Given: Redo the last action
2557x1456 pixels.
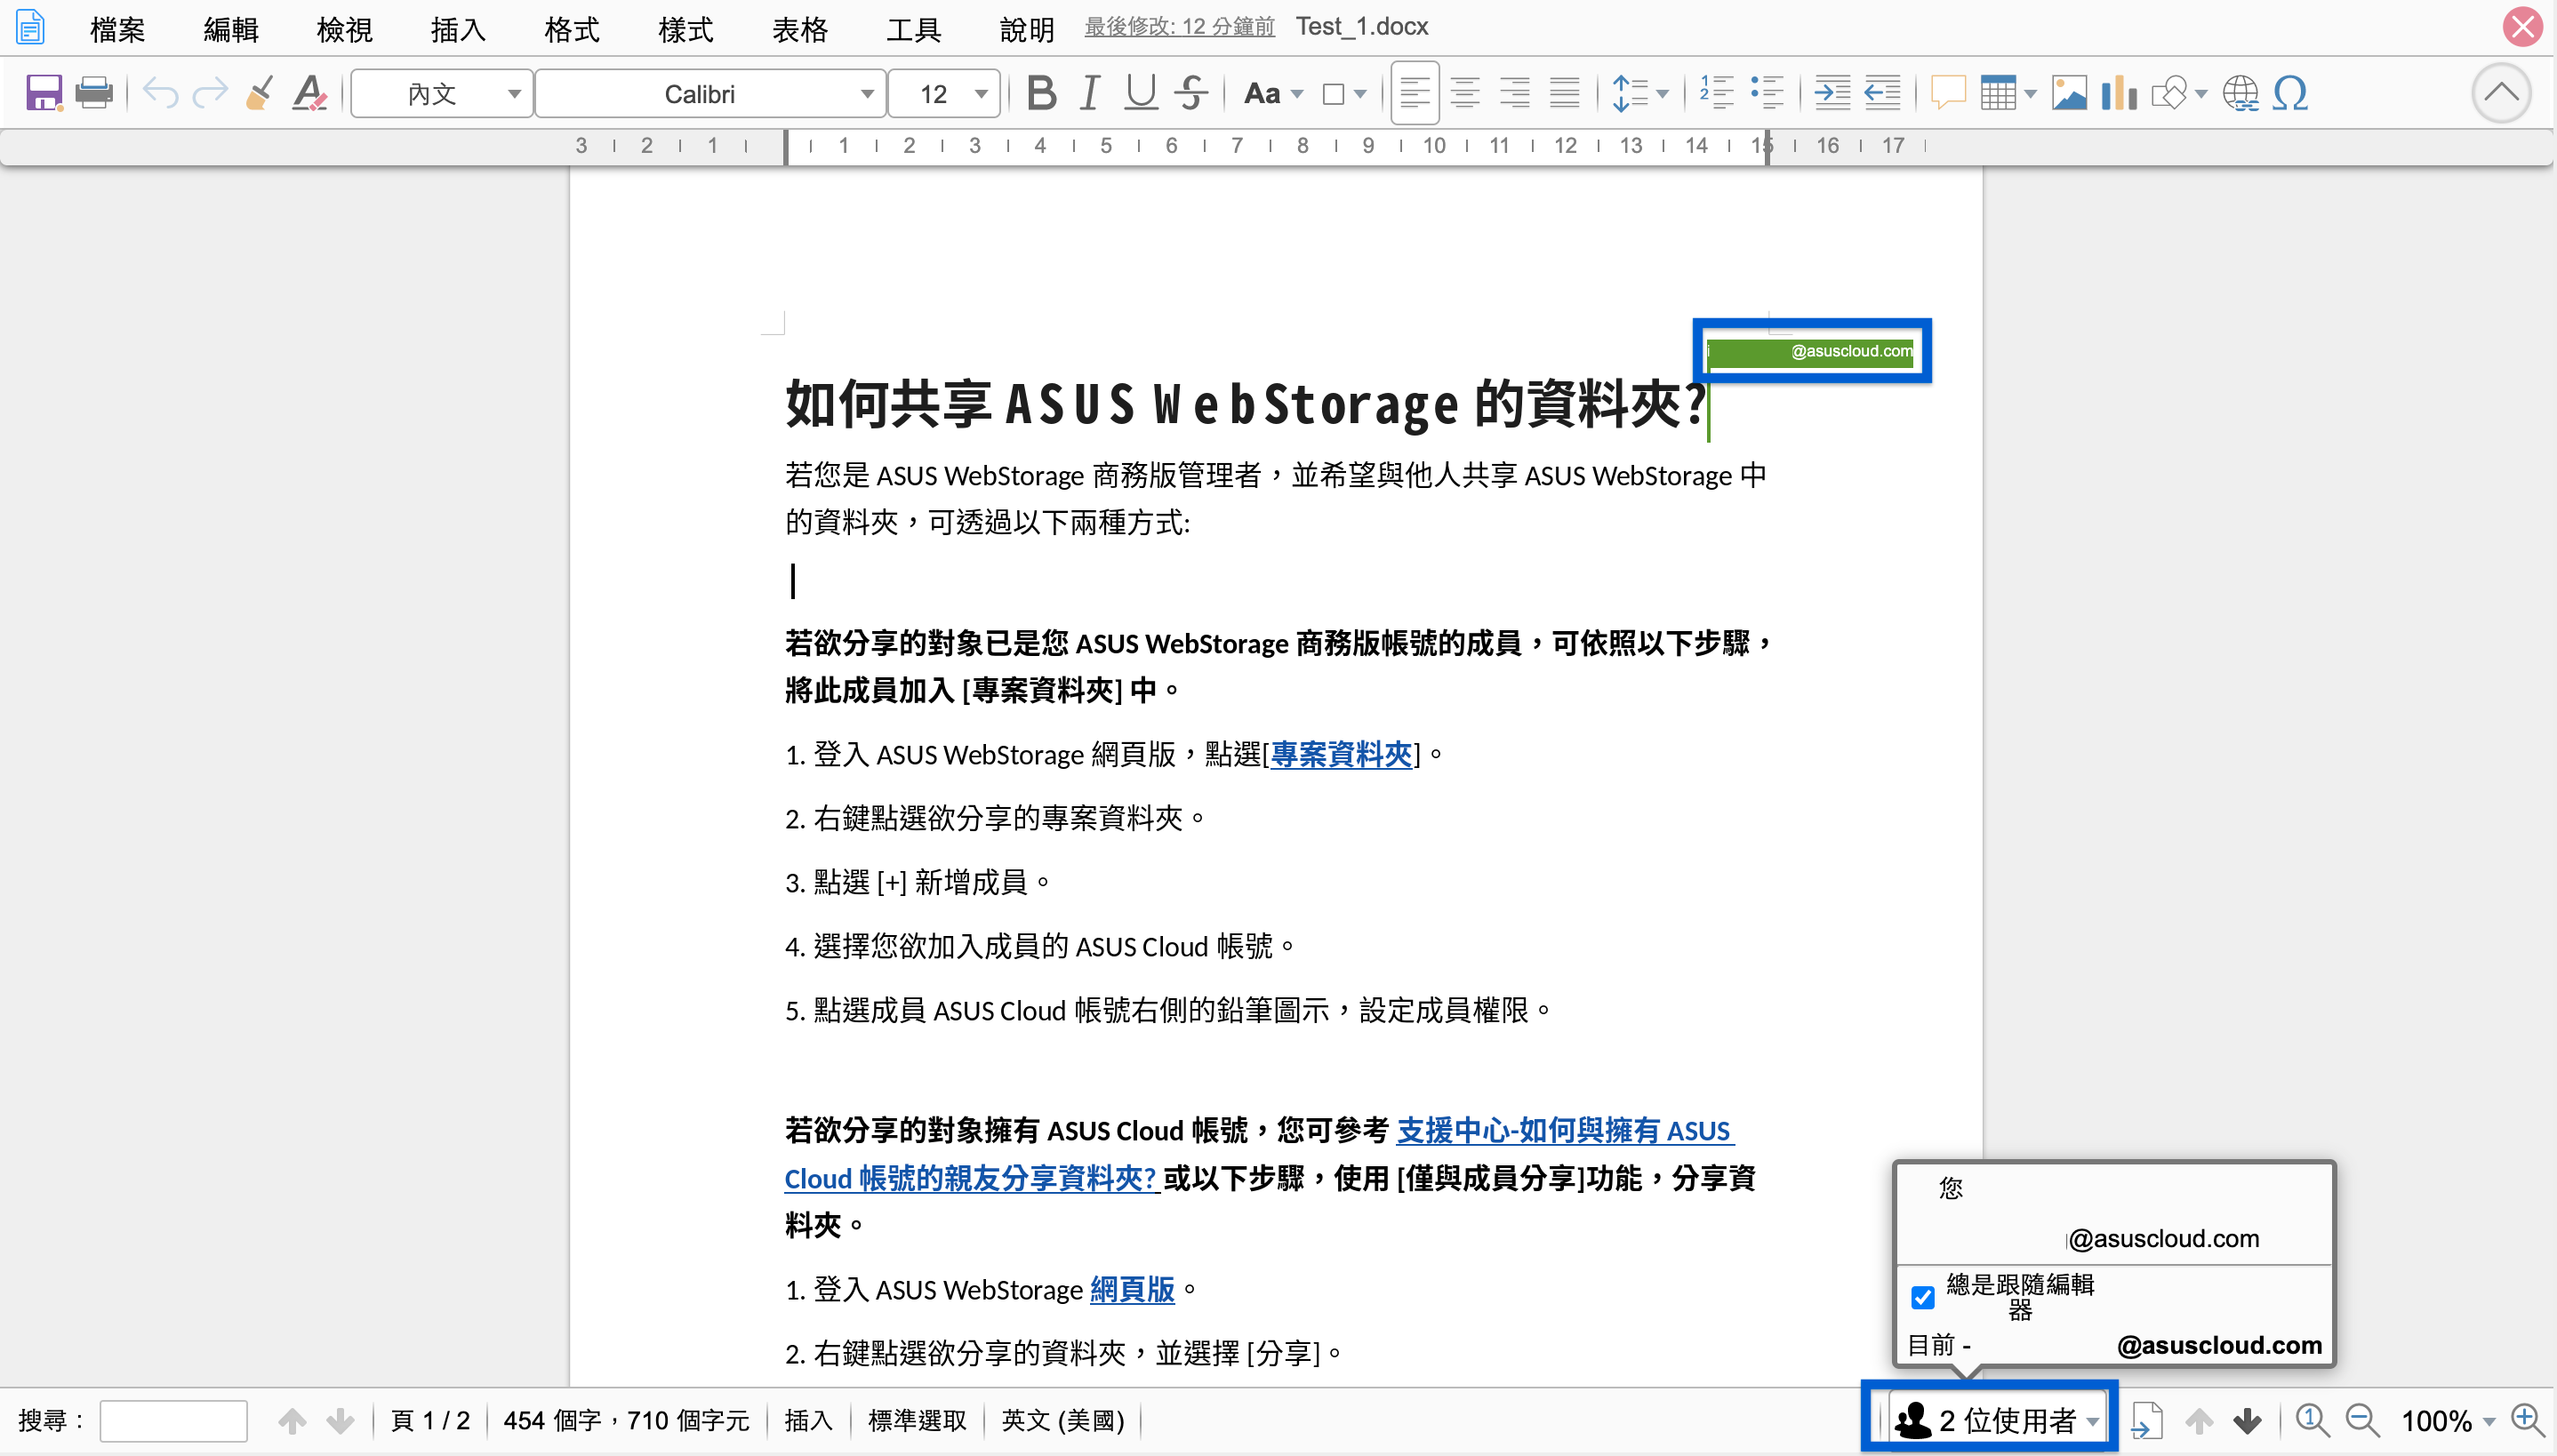Looking at the screenshot, I should click(210, 94).
